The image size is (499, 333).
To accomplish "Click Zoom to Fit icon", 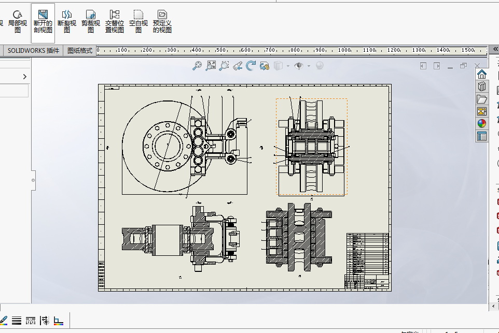I will (211, 66).
